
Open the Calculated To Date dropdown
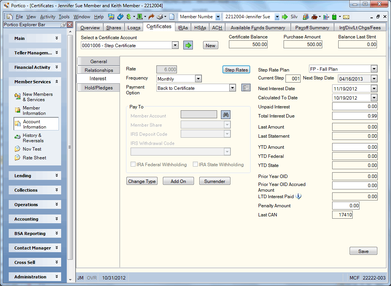click(374, 98)
